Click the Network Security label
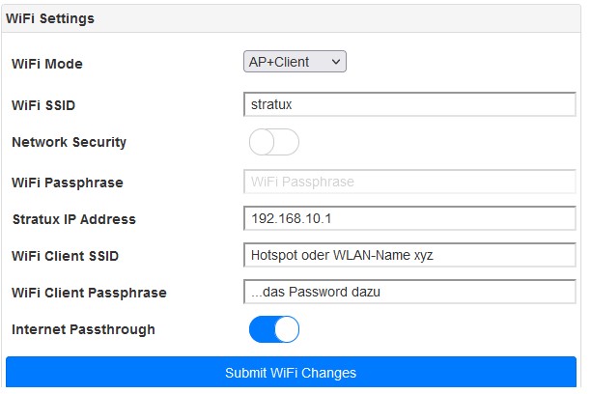 pos(69,142)
